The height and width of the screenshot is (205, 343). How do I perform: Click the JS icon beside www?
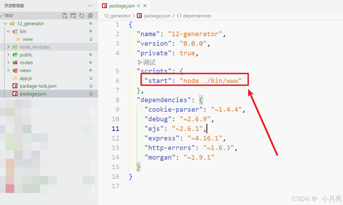point(18,39)
